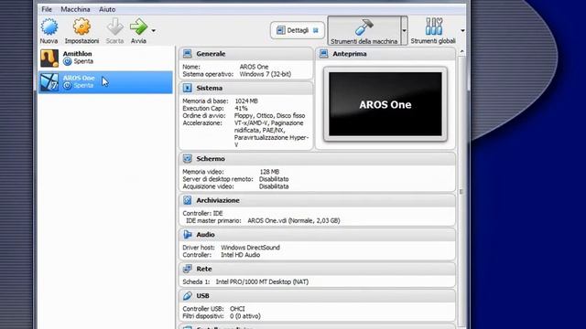Open the Generale section header
This screenshot has height=329, width=586.
246,54
